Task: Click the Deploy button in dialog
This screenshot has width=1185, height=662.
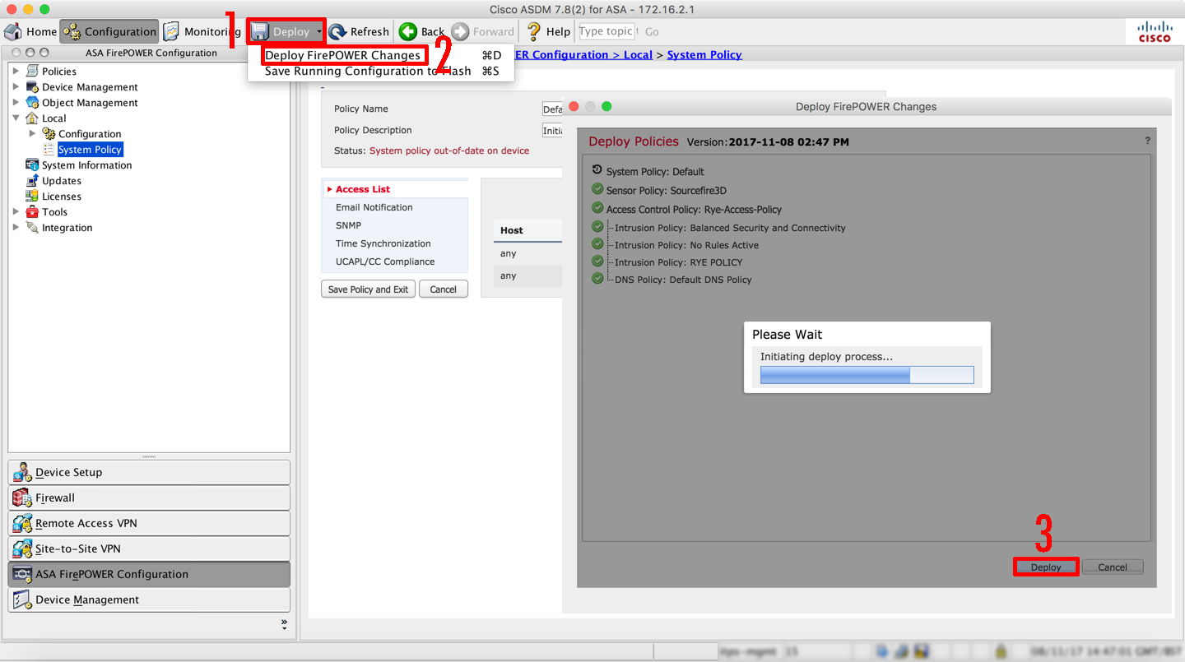Action: click(x=1046, y=567)
